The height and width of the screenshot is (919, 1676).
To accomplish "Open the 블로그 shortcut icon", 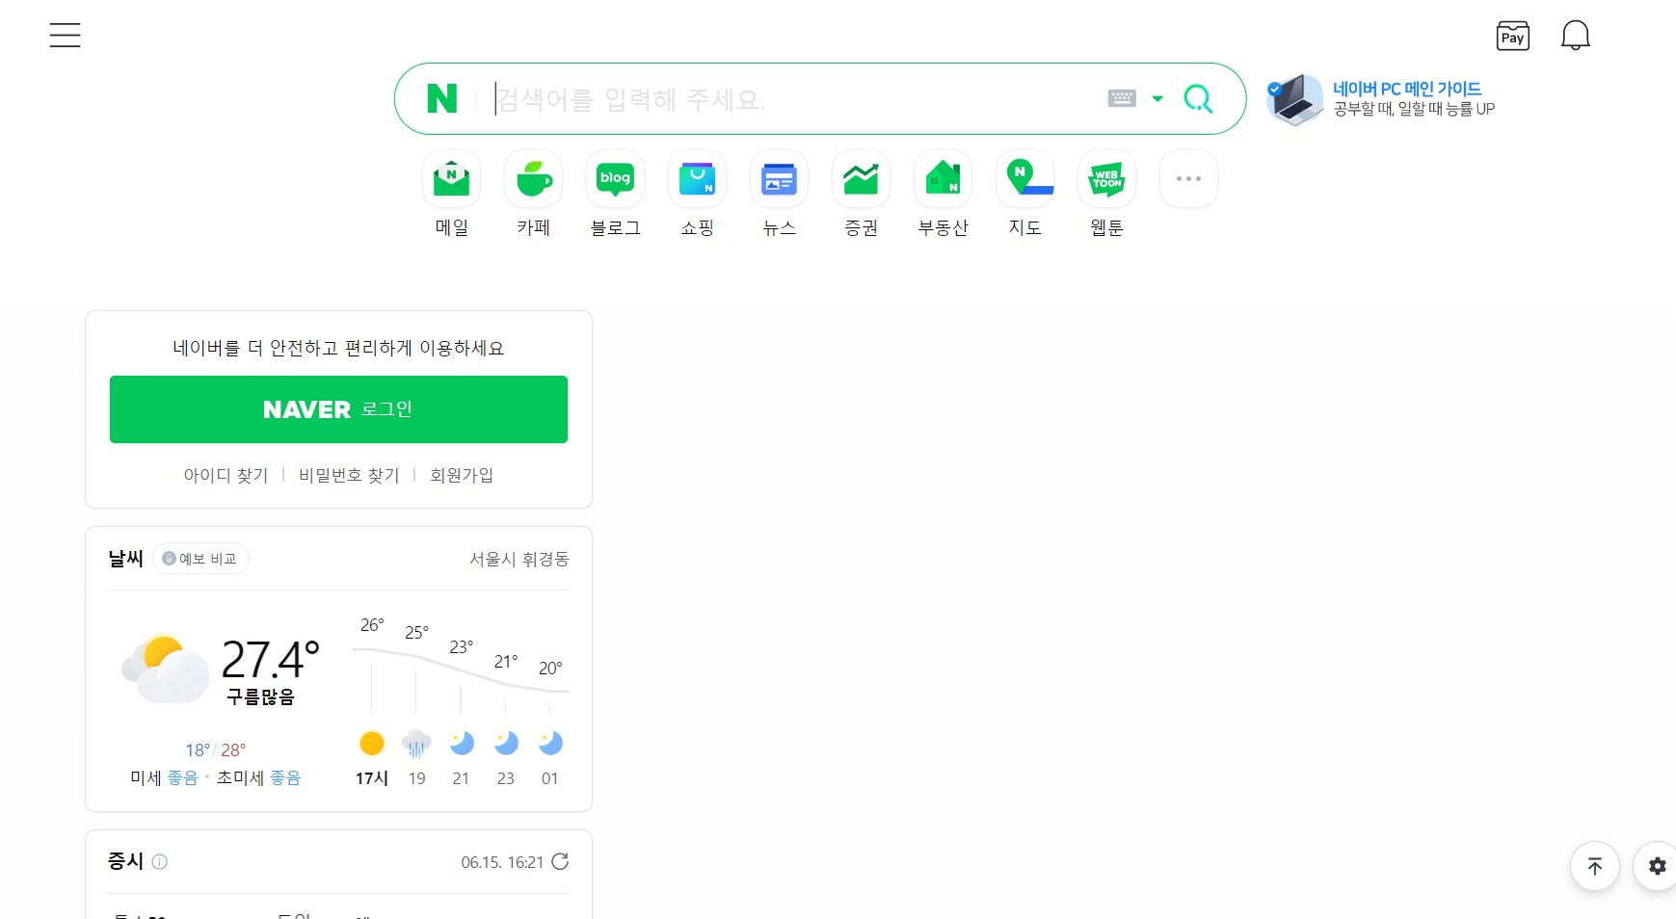I will pos(615,178).
